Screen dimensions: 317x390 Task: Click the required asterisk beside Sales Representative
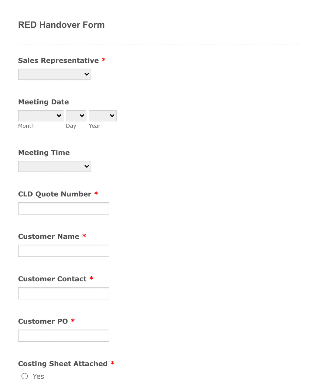[104, 60]
